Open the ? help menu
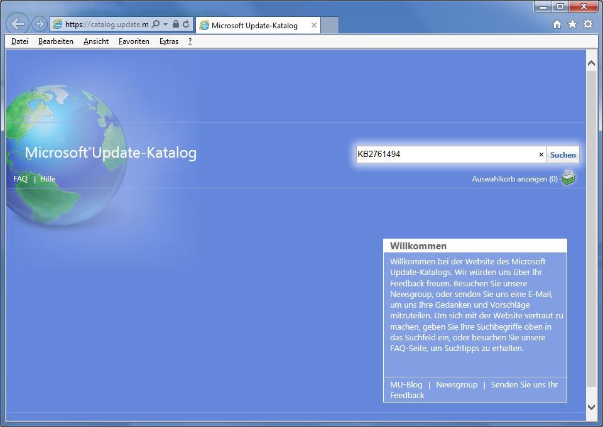 point(190,41)
